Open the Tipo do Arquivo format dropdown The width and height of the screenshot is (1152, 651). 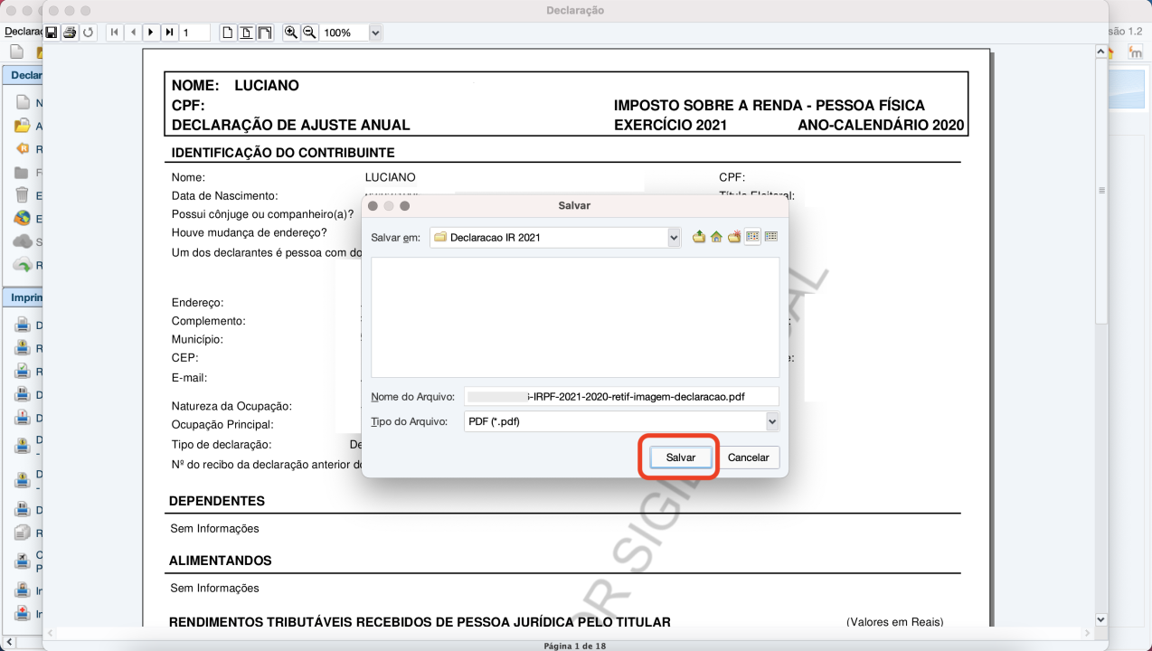pyautogui.click(x=770, y=420)
